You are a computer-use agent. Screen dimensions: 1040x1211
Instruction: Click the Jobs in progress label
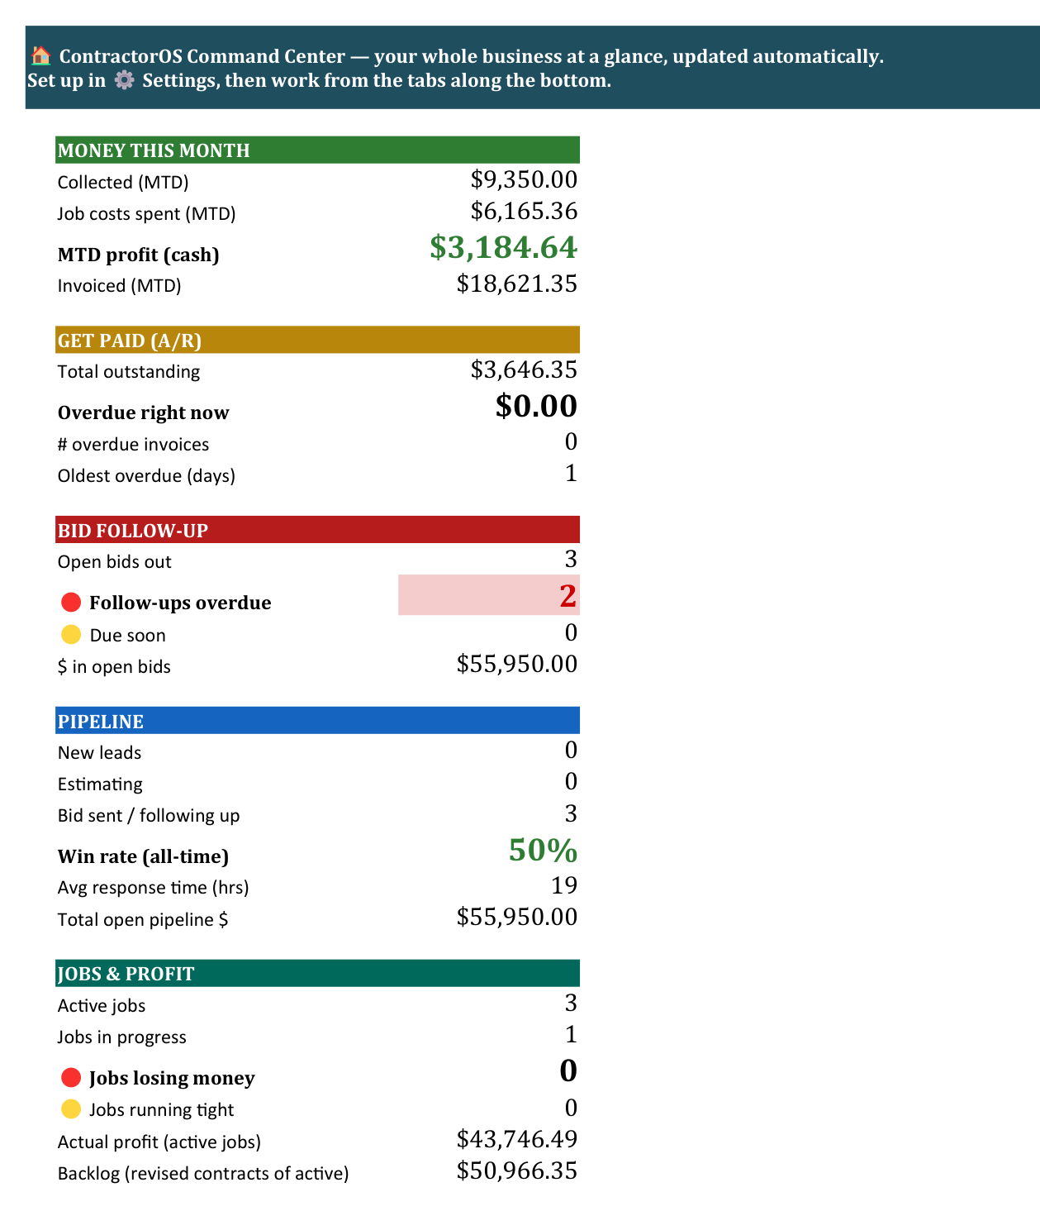[121, 1037]
